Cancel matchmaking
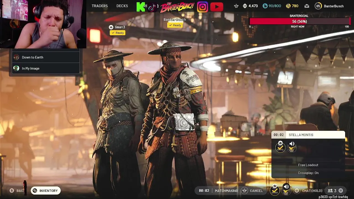The height and width of the screenshot is (199, 354). click(x=256, y=191)
